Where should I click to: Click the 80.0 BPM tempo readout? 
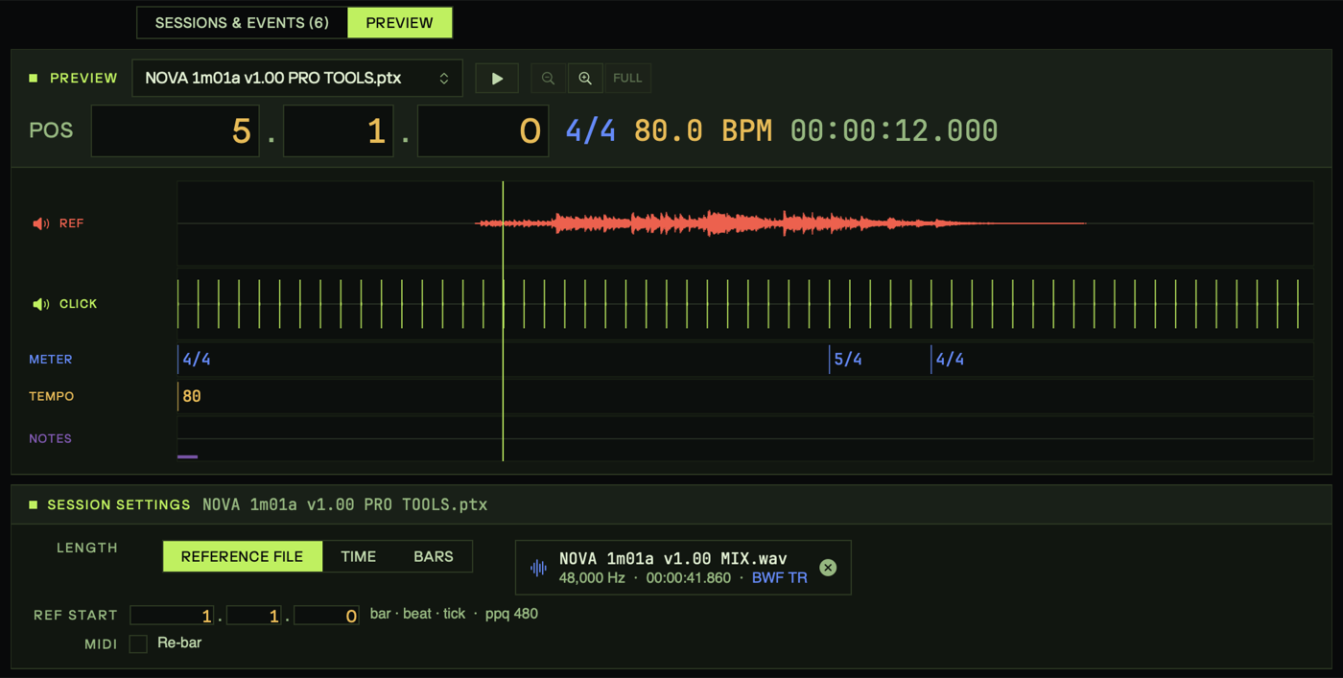tap(703, 130)
